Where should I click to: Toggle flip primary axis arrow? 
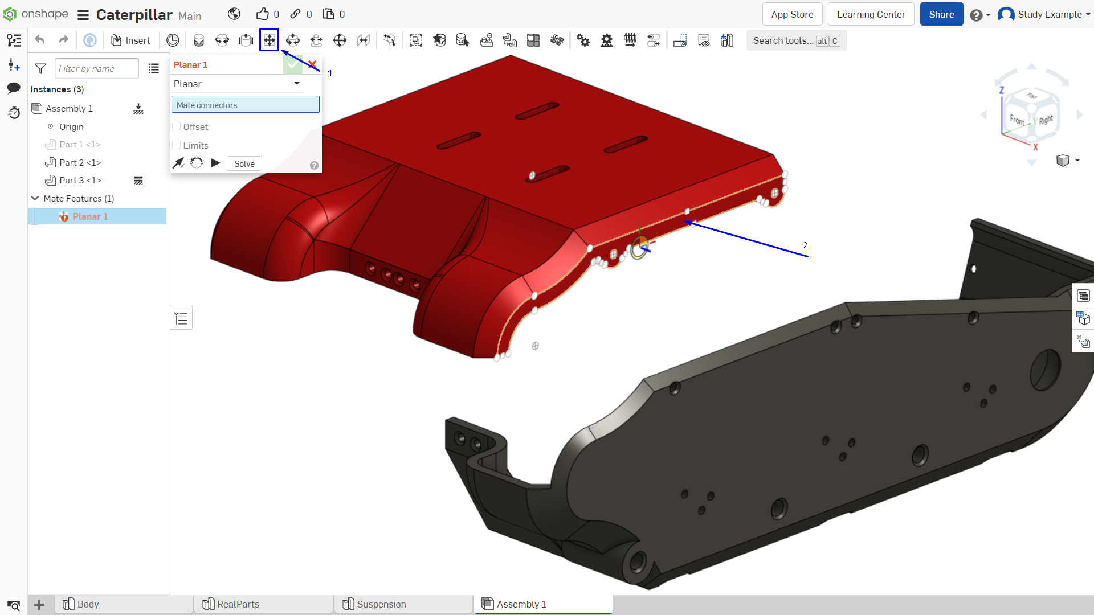click(x=178, y=163)
